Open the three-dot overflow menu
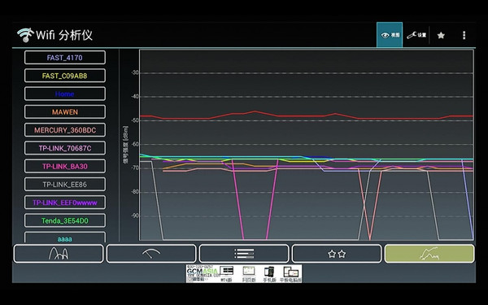This screenshot has width=488, height=305. pyautogui.click(x=464, y=35)
